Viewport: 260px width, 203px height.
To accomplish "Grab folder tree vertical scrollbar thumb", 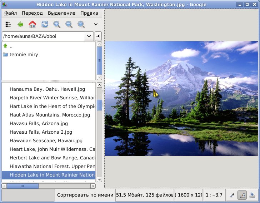I will (x=99, y=61).
